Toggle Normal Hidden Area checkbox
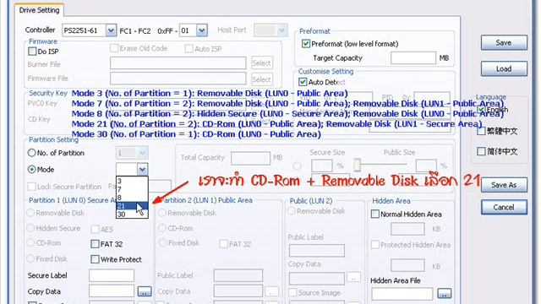 pos(375,214)
